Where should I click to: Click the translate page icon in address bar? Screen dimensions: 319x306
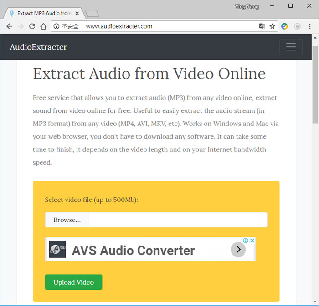262,26
